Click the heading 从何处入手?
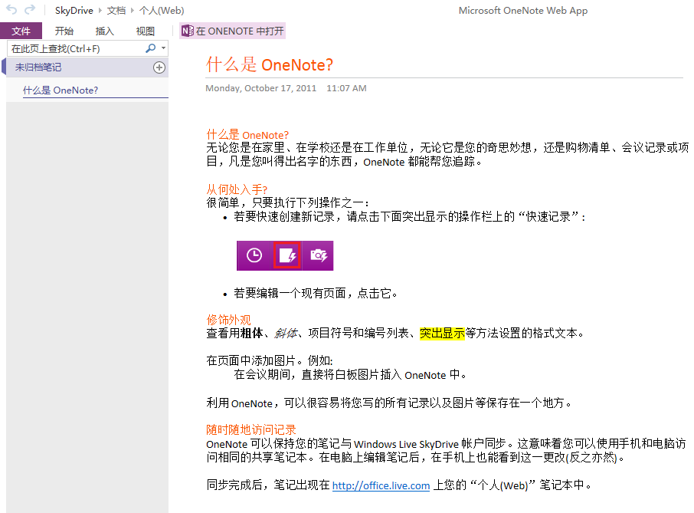 pyautogui.click(x=237, y=189)
